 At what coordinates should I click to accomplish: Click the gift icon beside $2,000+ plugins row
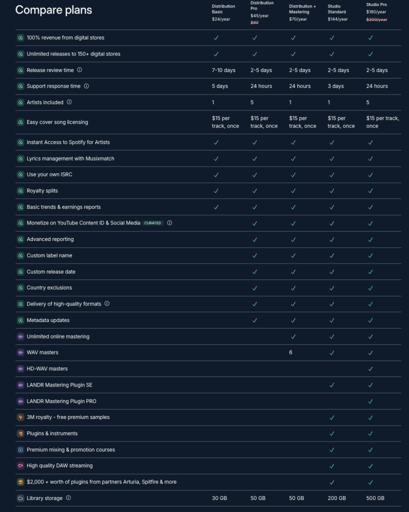point(20,482)
